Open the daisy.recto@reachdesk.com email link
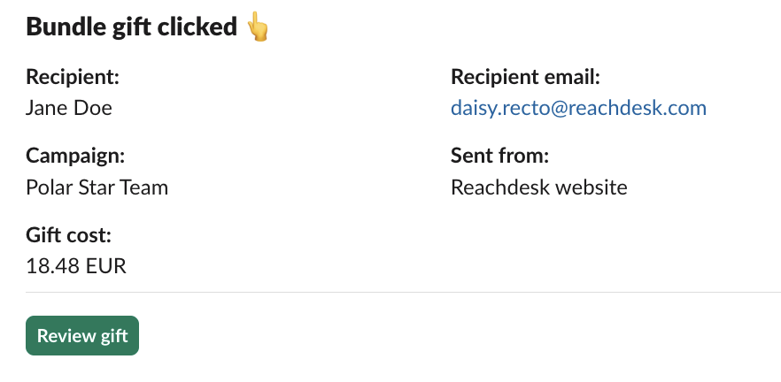 (578, 108)
